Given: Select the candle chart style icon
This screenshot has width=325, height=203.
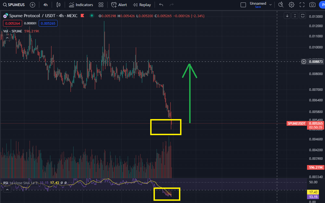Looking at the screenshot, I should [58, 4].
